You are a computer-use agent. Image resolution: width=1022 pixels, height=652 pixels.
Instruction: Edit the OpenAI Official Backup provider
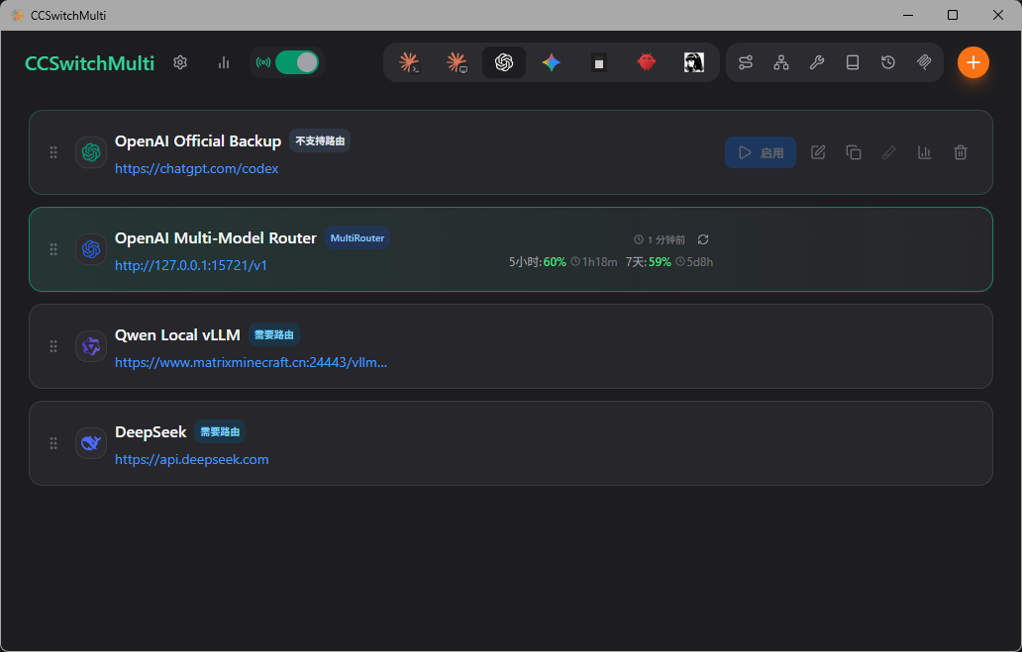coord(818,152)
